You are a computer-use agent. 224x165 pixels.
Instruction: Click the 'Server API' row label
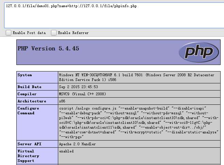[x=29, y=144]
